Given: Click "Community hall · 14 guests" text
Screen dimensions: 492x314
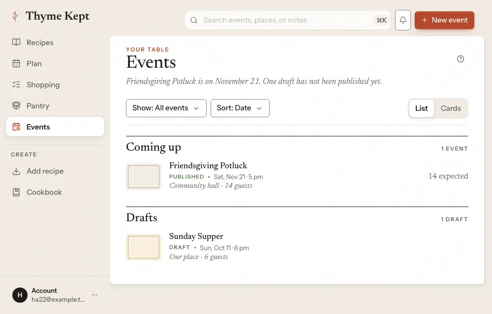Looking at the screenshot, I should (211, 186).
